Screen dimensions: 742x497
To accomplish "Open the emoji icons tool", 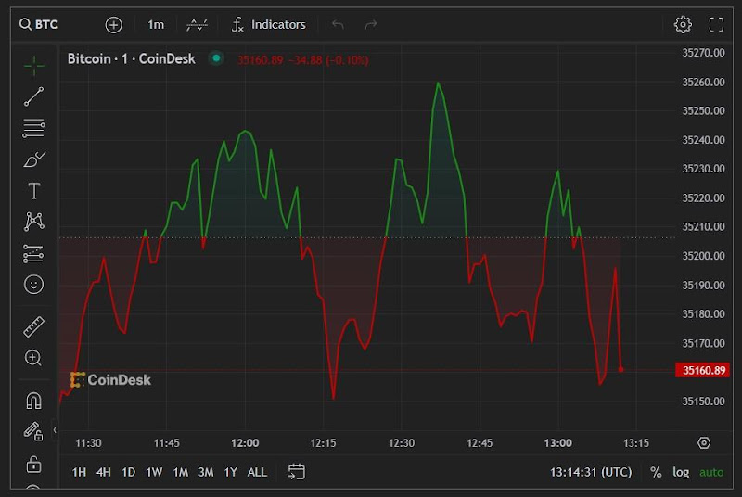I will [33, 285].
